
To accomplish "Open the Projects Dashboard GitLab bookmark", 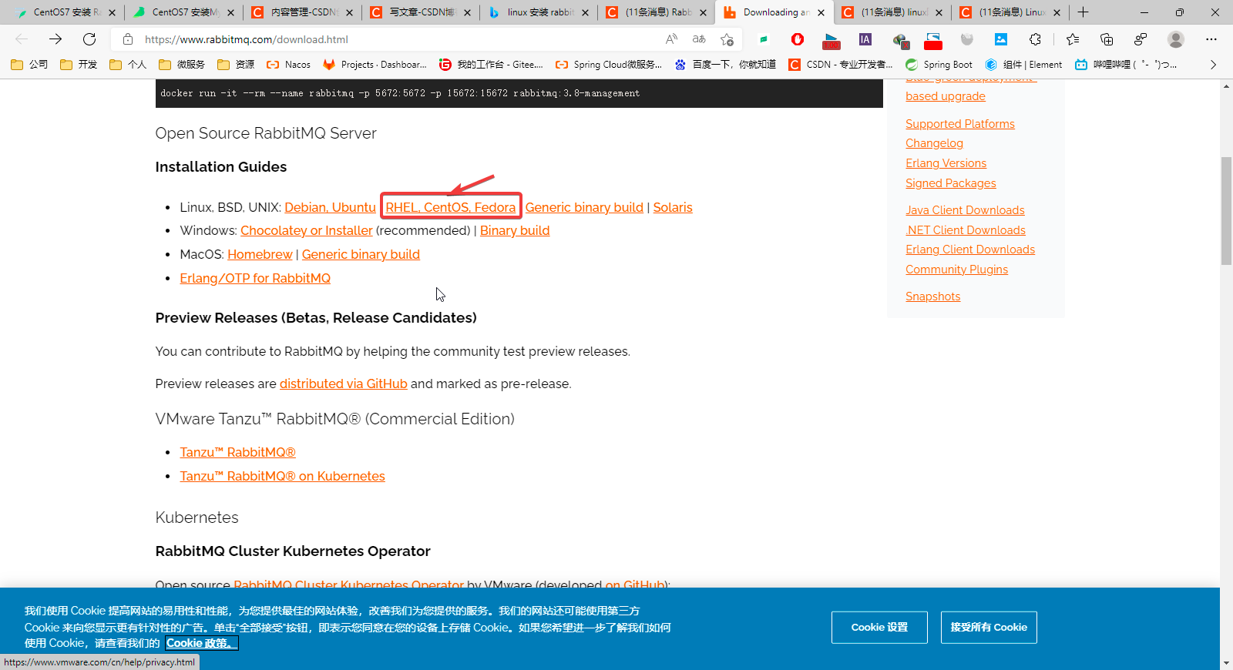I will click(x=375, y=65).
